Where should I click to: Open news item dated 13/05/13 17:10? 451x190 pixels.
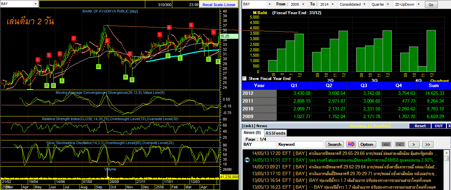344,173
